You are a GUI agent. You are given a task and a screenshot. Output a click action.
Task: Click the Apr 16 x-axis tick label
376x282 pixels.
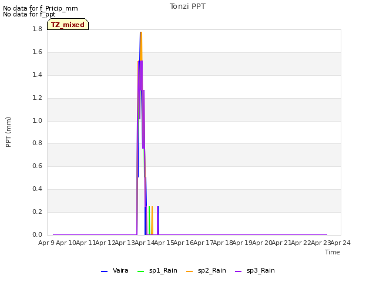click(x=184, y=243)
